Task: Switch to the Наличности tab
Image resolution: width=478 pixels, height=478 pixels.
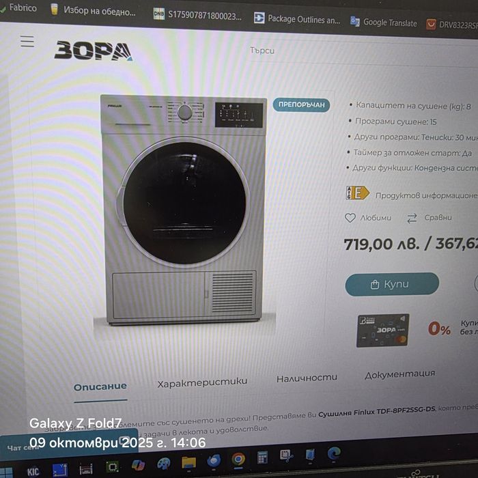Action: [307, 378]
